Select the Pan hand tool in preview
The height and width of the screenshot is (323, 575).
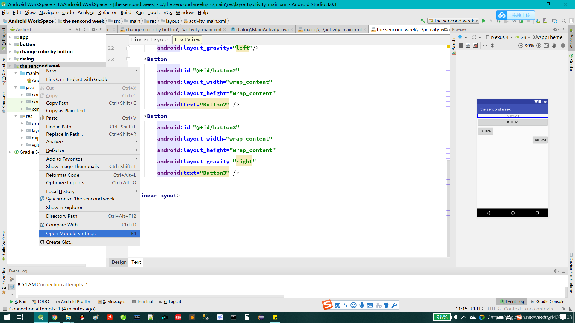point(554,45)
